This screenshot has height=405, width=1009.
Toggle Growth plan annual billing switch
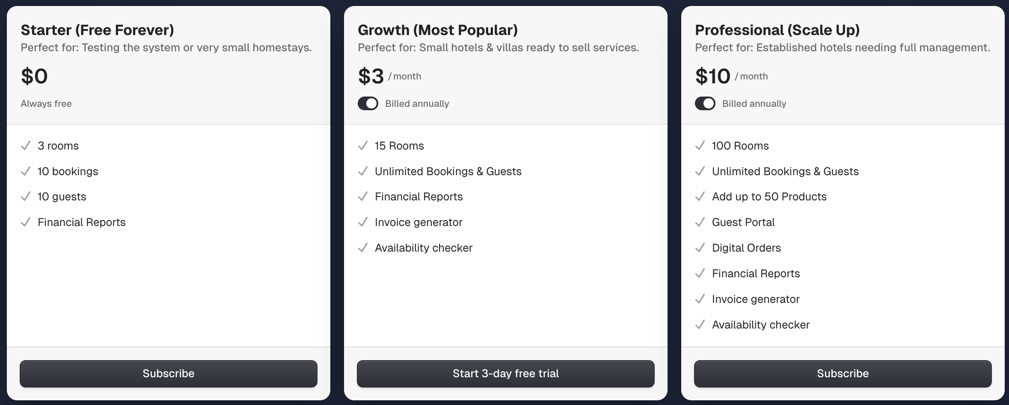click(368, 103)
